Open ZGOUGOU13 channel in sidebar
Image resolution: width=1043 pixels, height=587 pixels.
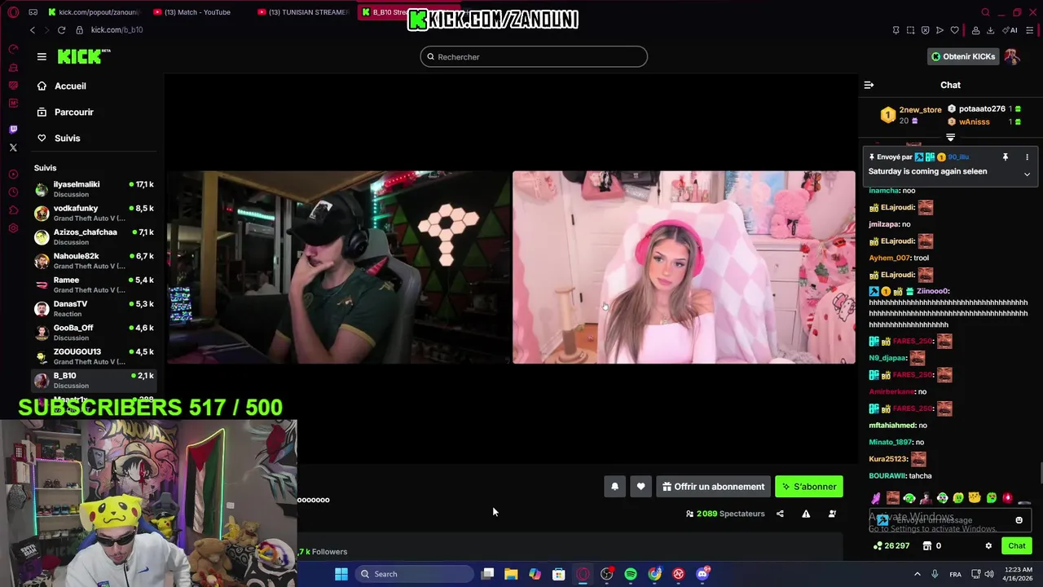point(95,356)
